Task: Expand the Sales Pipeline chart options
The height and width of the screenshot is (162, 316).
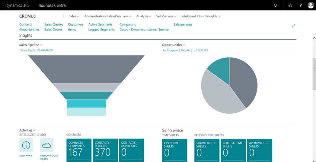Action: tap(31, 45)
